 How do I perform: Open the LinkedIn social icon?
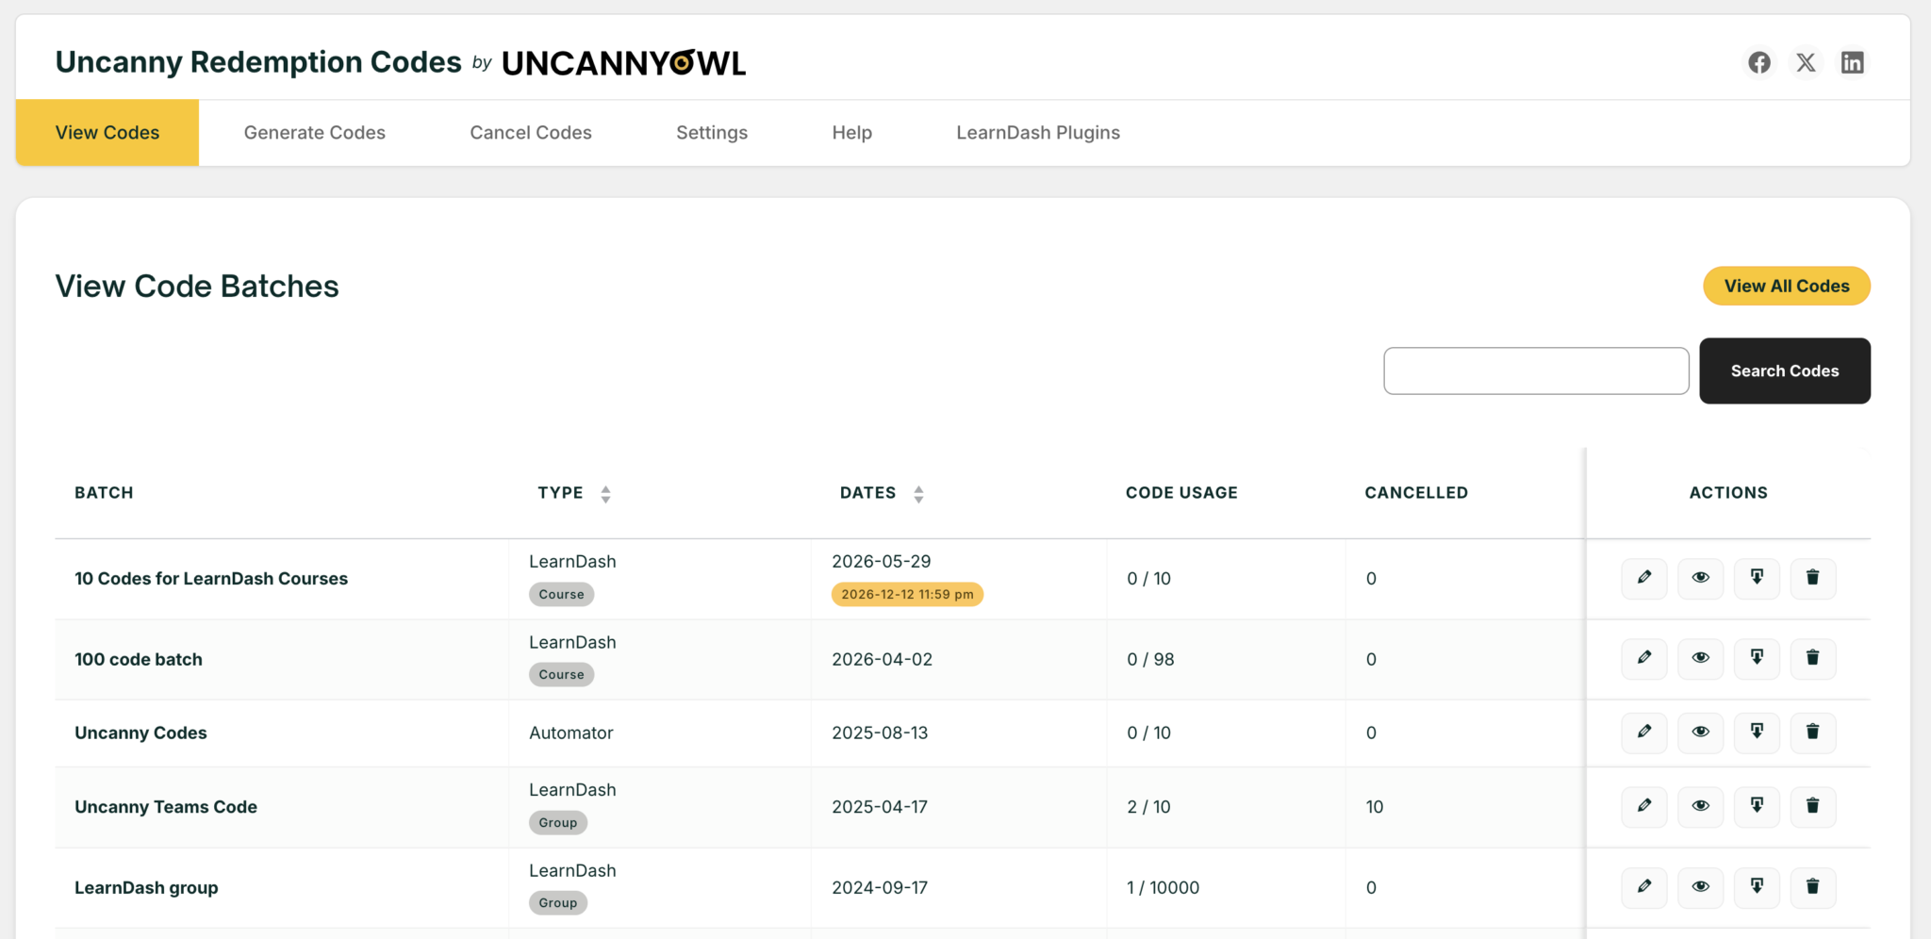pyautogui.click(x=1853, y=62)
